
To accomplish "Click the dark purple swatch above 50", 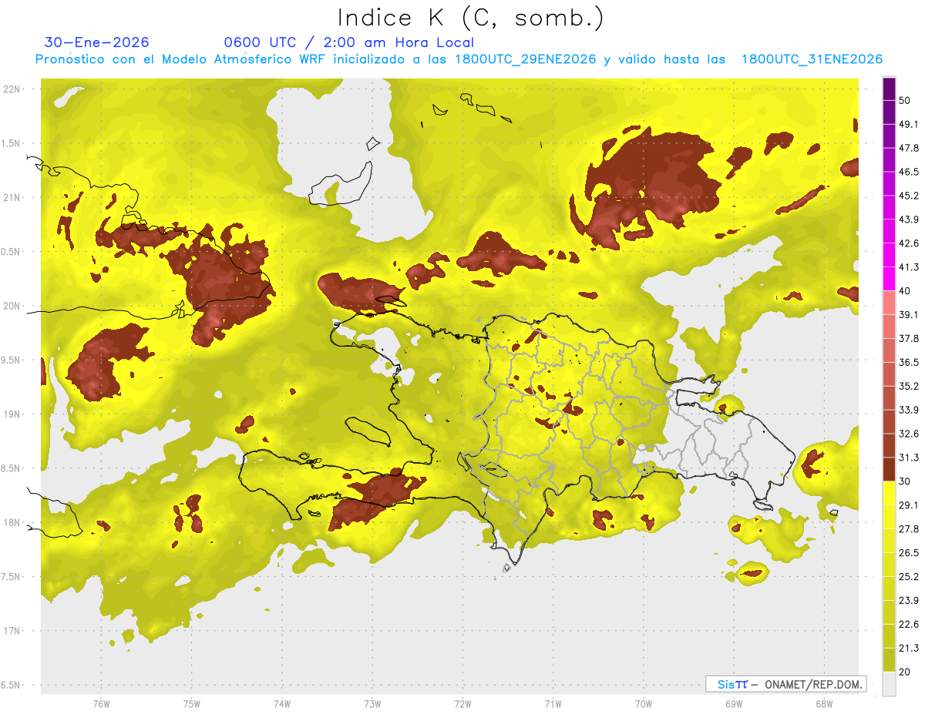I will point(889,88).
